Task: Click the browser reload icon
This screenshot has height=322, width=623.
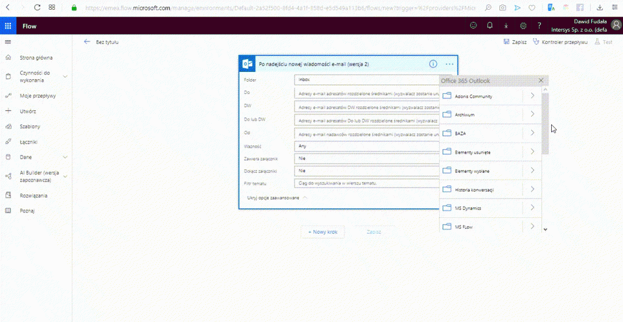Action: pos(37,7)
